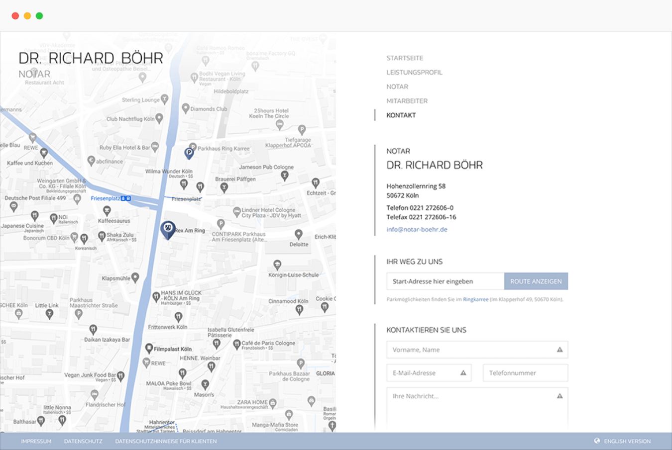
Task: Click the blue notary office map pin
Action: [168, 229]
